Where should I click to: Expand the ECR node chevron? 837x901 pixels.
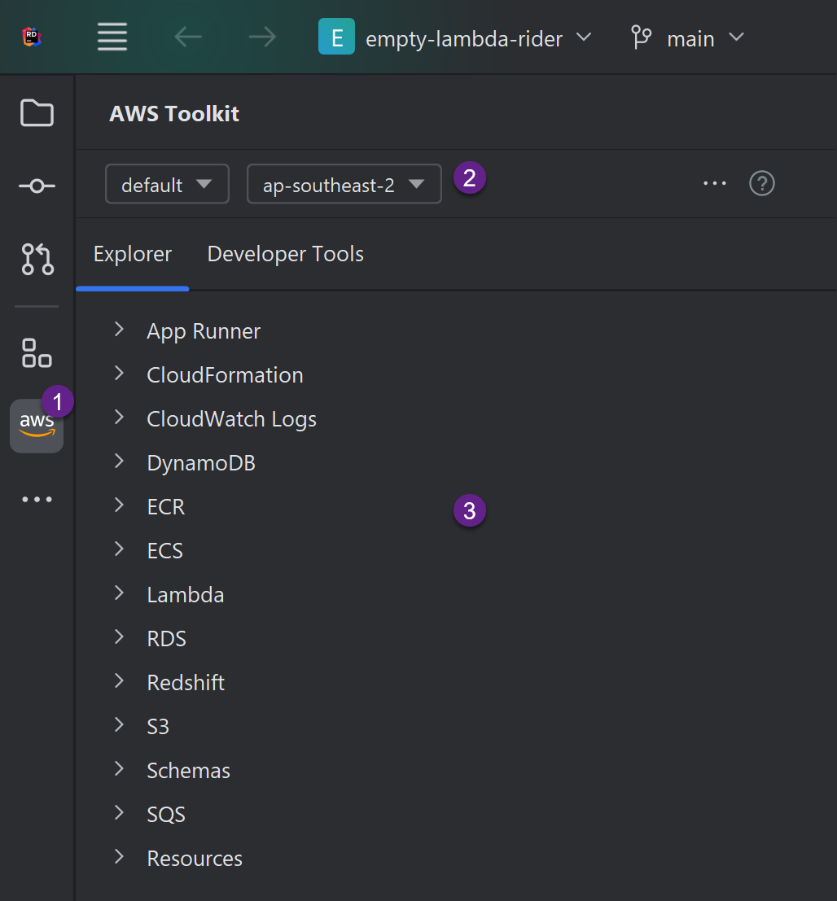tap(119, 505)
